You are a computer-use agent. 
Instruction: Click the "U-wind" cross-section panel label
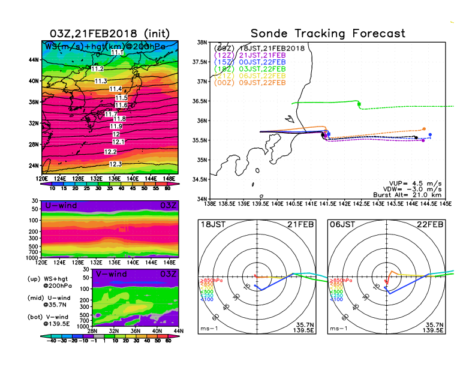pos(61,206)
